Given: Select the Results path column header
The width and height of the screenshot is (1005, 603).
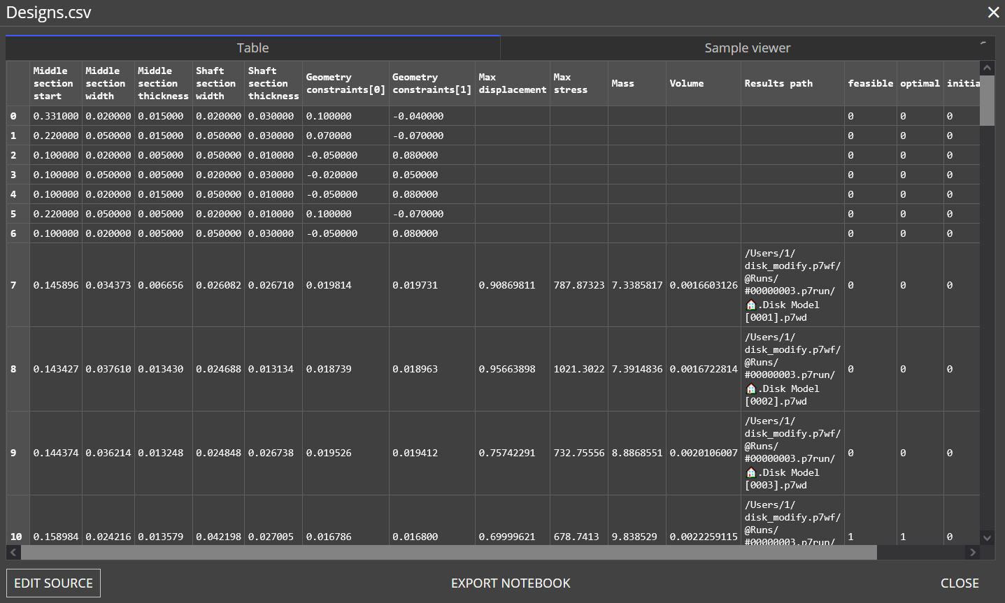Looking at the screenshot, I should (792, 83).
